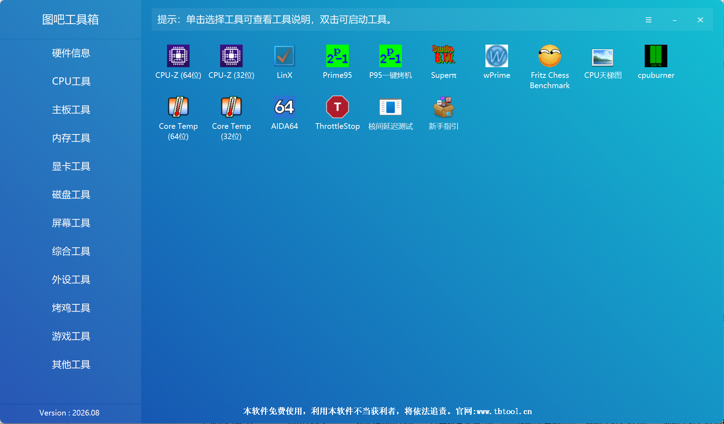Screen dimensions: 724x424
Task: Open the 烤鸡工具 category
Action: click(71, 308)
